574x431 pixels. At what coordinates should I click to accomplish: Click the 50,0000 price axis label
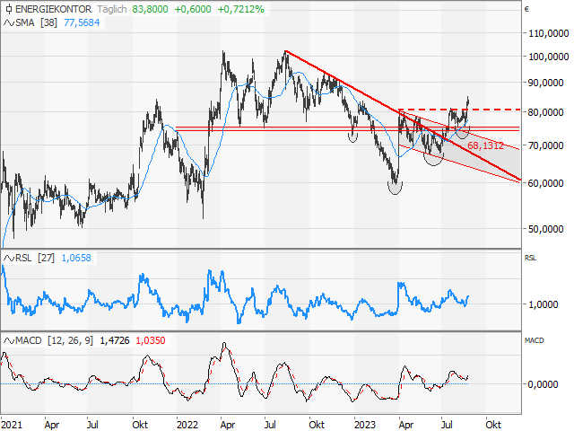(x=548, y=229)
